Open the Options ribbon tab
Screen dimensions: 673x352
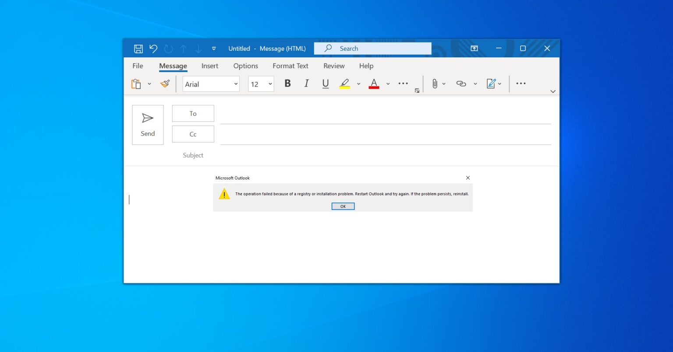246,66
